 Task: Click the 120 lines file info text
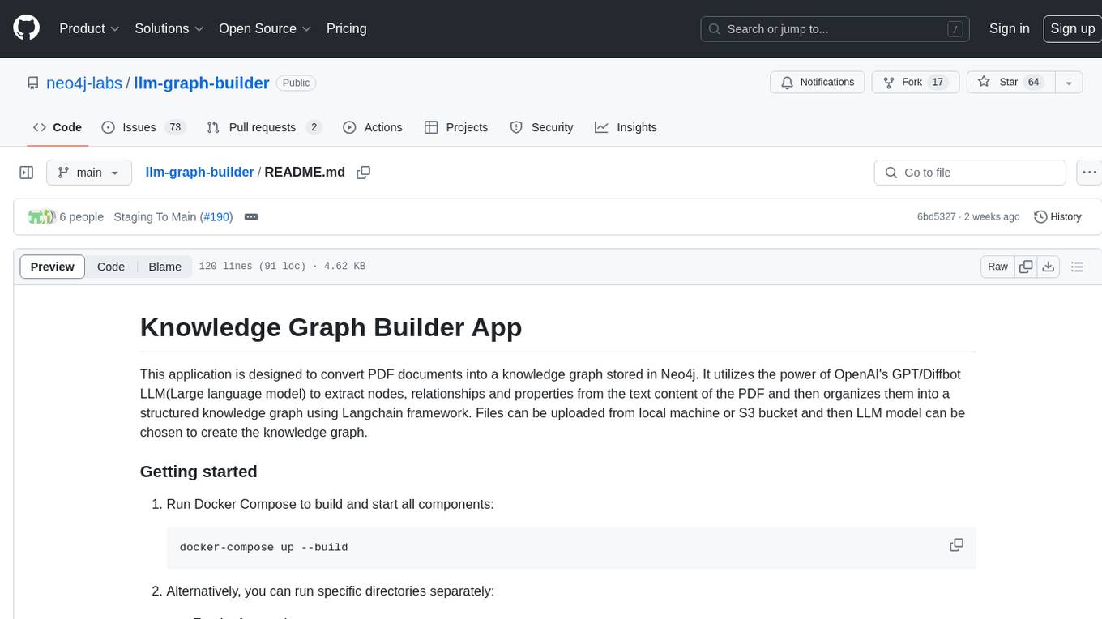(x=282, y=267)
